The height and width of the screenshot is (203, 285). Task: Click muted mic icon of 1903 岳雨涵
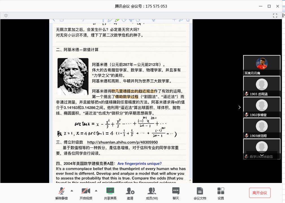coord(247,94)
